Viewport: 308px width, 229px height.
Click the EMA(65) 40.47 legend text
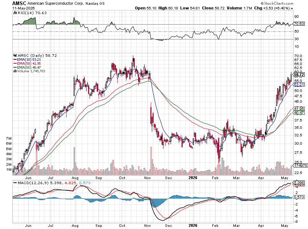point(29,67)
